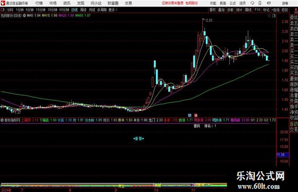Open the 选项 menu
Image resolution: width=298 pixels, height=192 pixels.
coord(242,3)
